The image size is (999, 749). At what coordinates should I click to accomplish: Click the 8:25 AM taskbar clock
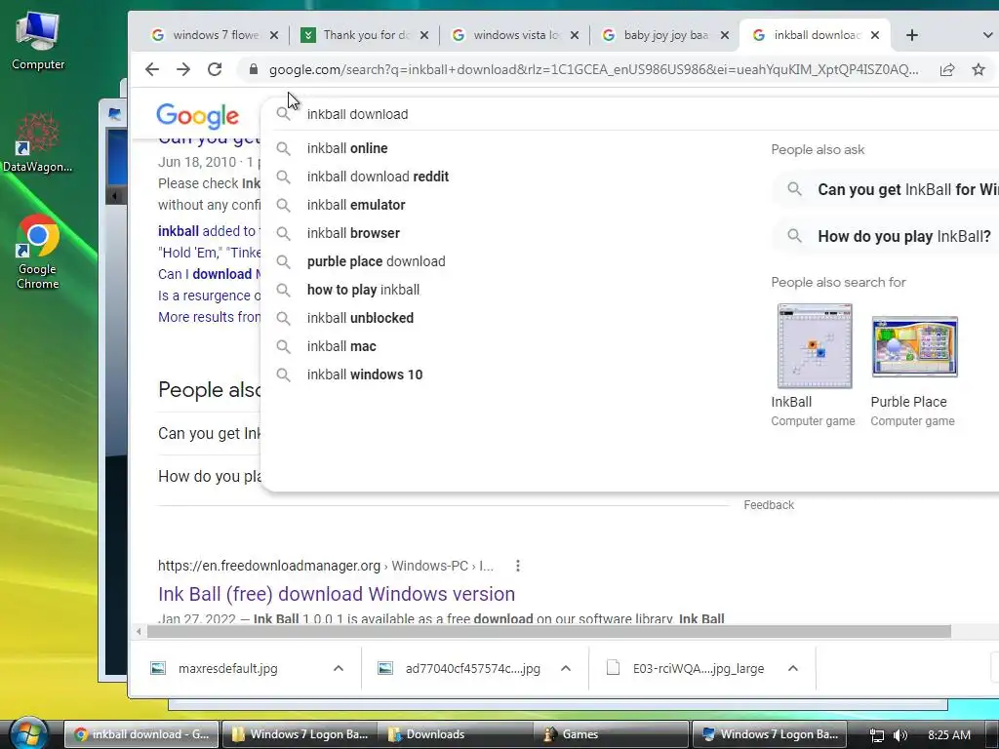click(x=948, y=735)
